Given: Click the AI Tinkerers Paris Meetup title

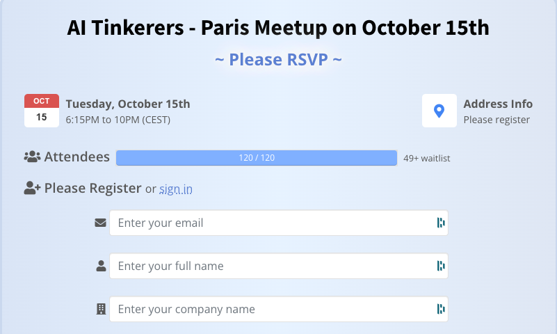Looking at the screenshot, I should 278,29.
